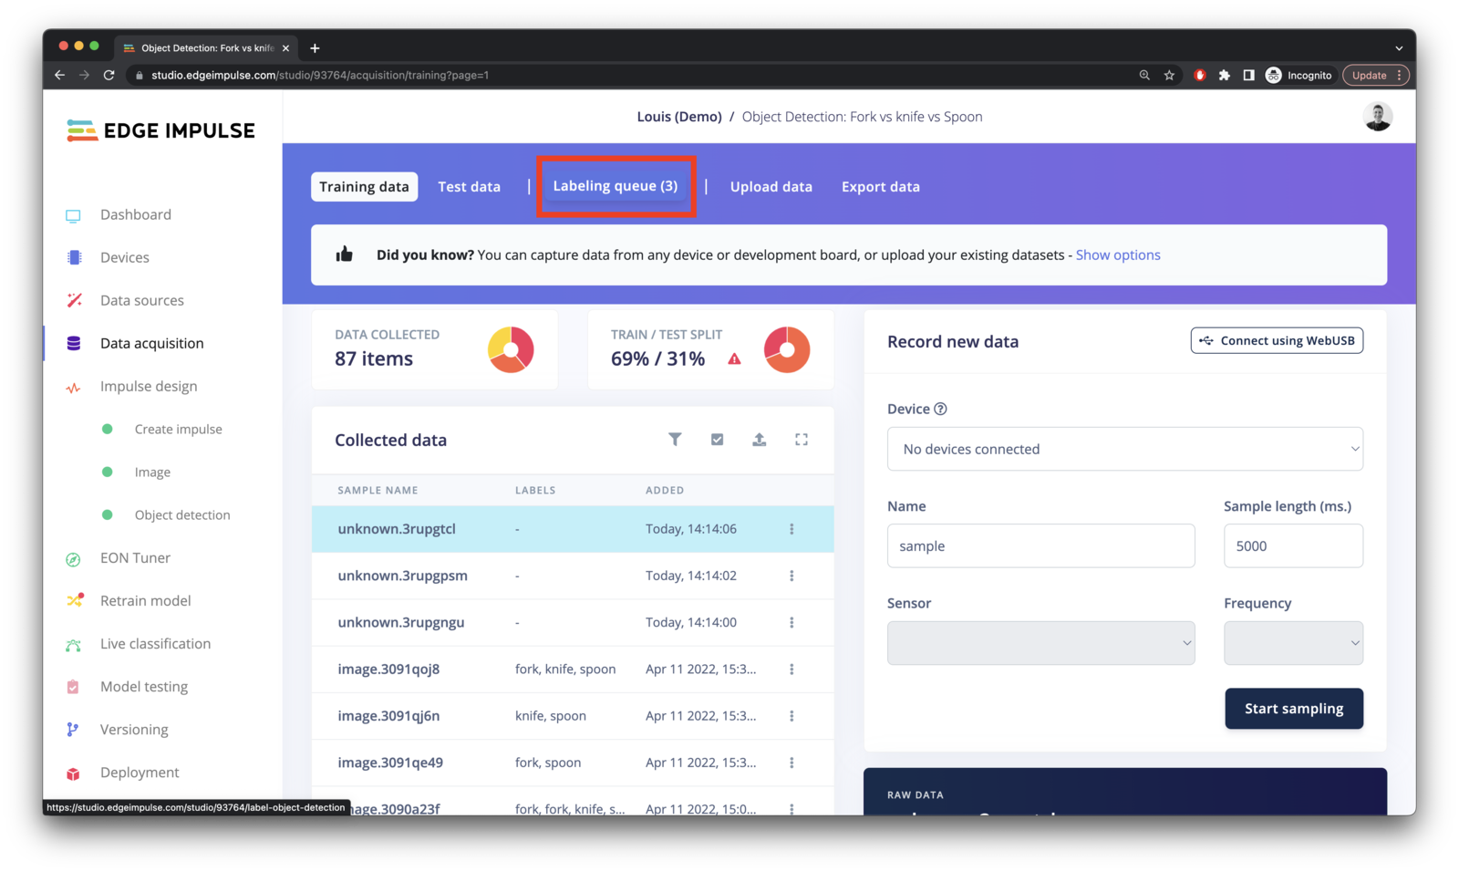Viewport: 1459px width, 872px height.
Task: Open the Upload data tab
Action: point(771,186)
